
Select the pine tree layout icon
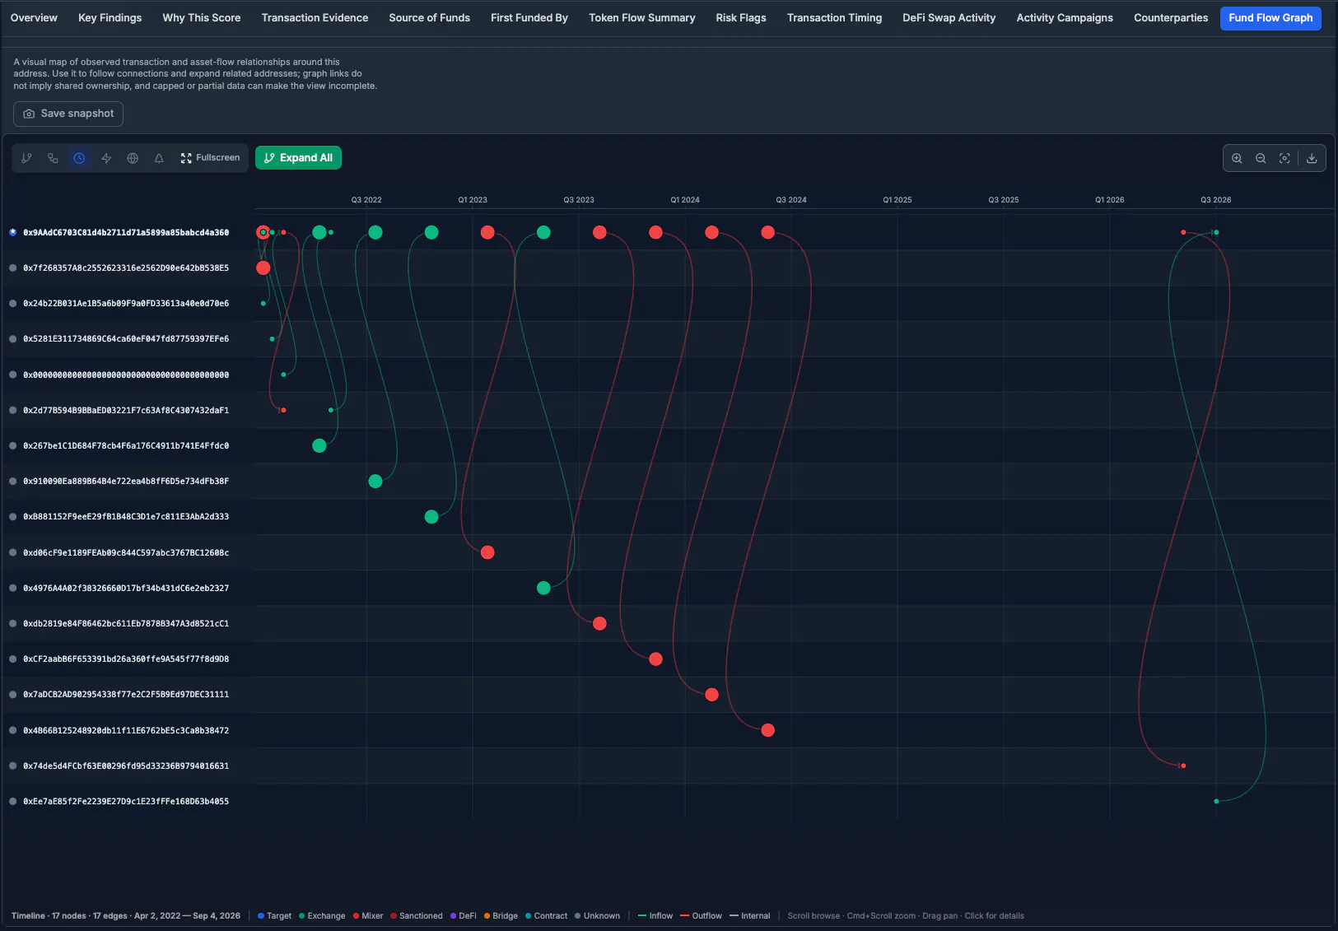159,158
